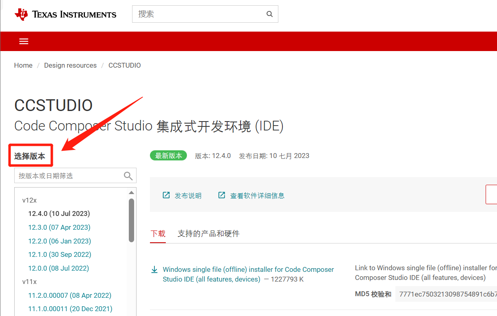Open the 发布说明 release notes link
This screenshot has height=316, width=497.
click(x=187, y=195)
